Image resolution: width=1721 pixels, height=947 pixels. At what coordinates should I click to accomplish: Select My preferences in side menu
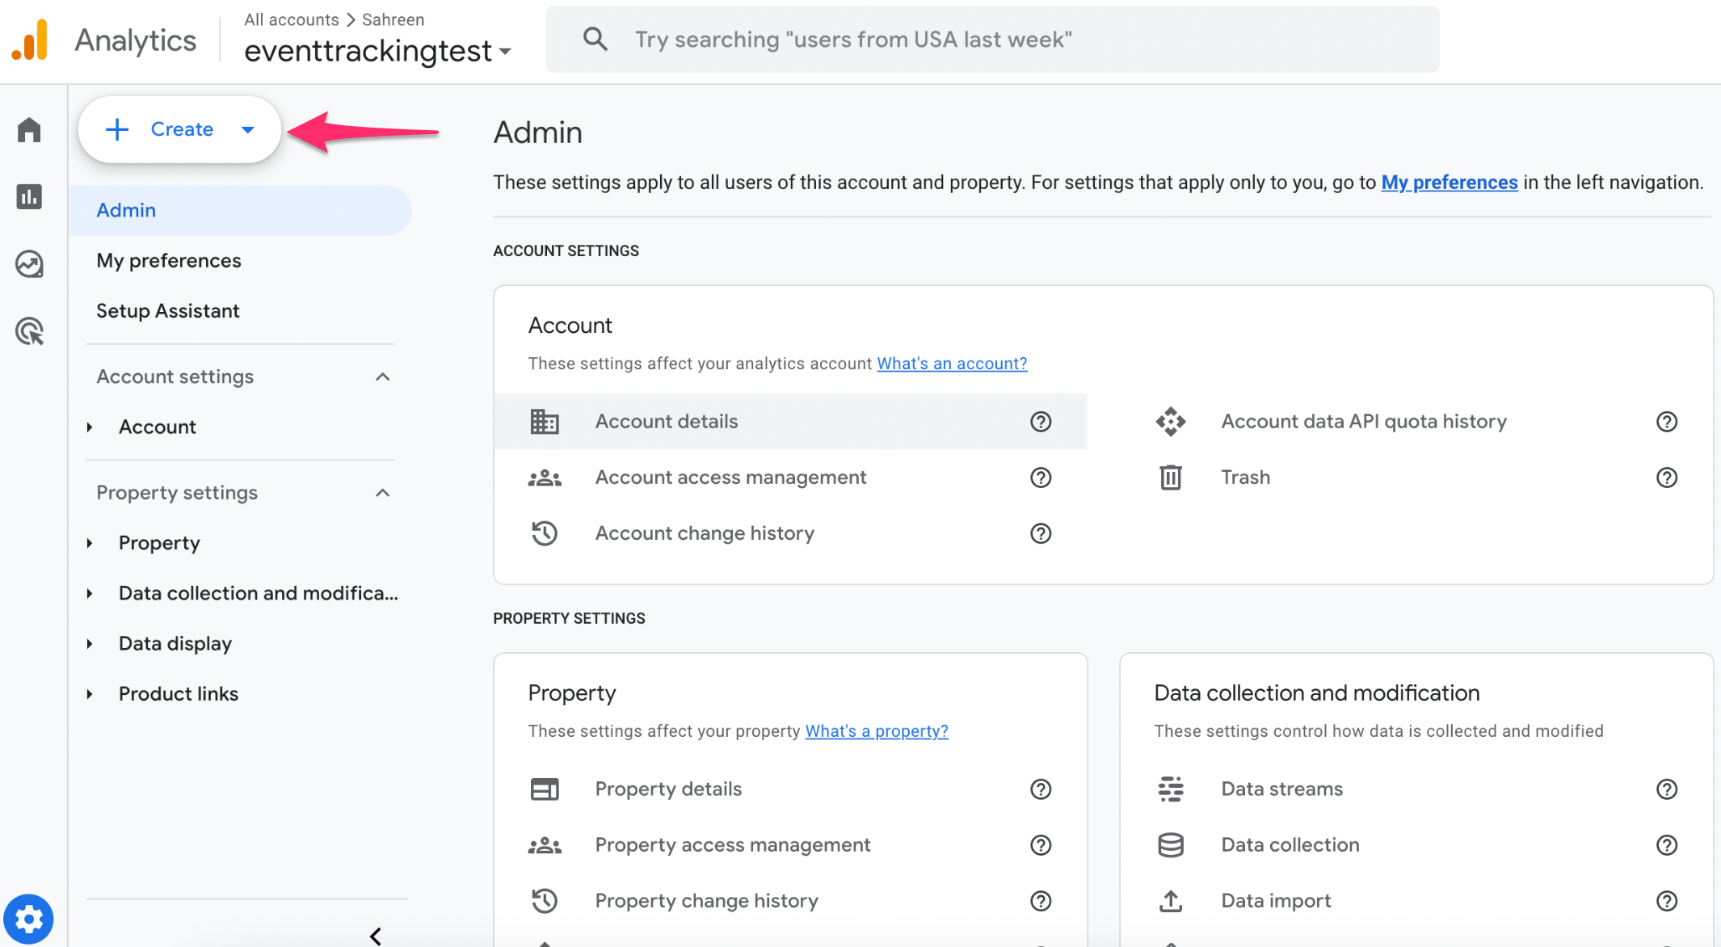169,260
